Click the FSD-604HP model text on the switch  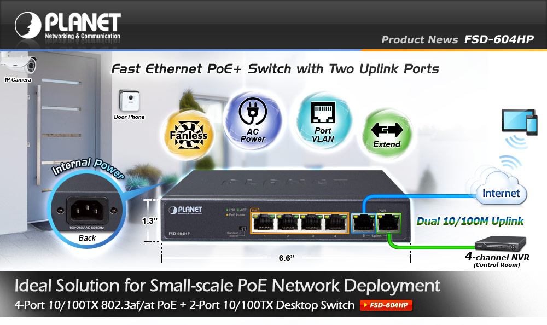pyautogui.click(x=179, y=234)
